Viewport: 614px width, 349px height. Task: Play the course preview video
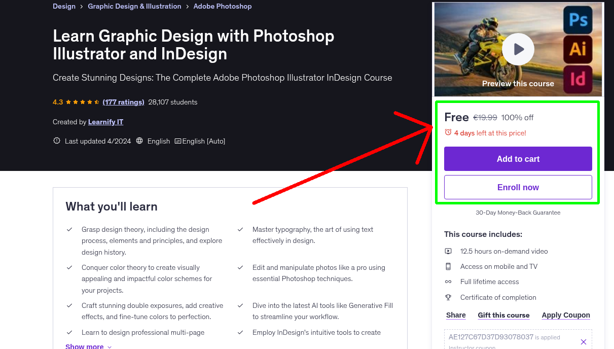click(518, 49)
